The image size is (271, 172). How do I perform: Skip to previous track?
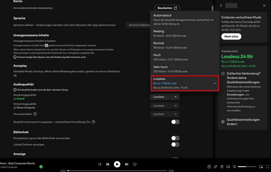tap(107, 164)
